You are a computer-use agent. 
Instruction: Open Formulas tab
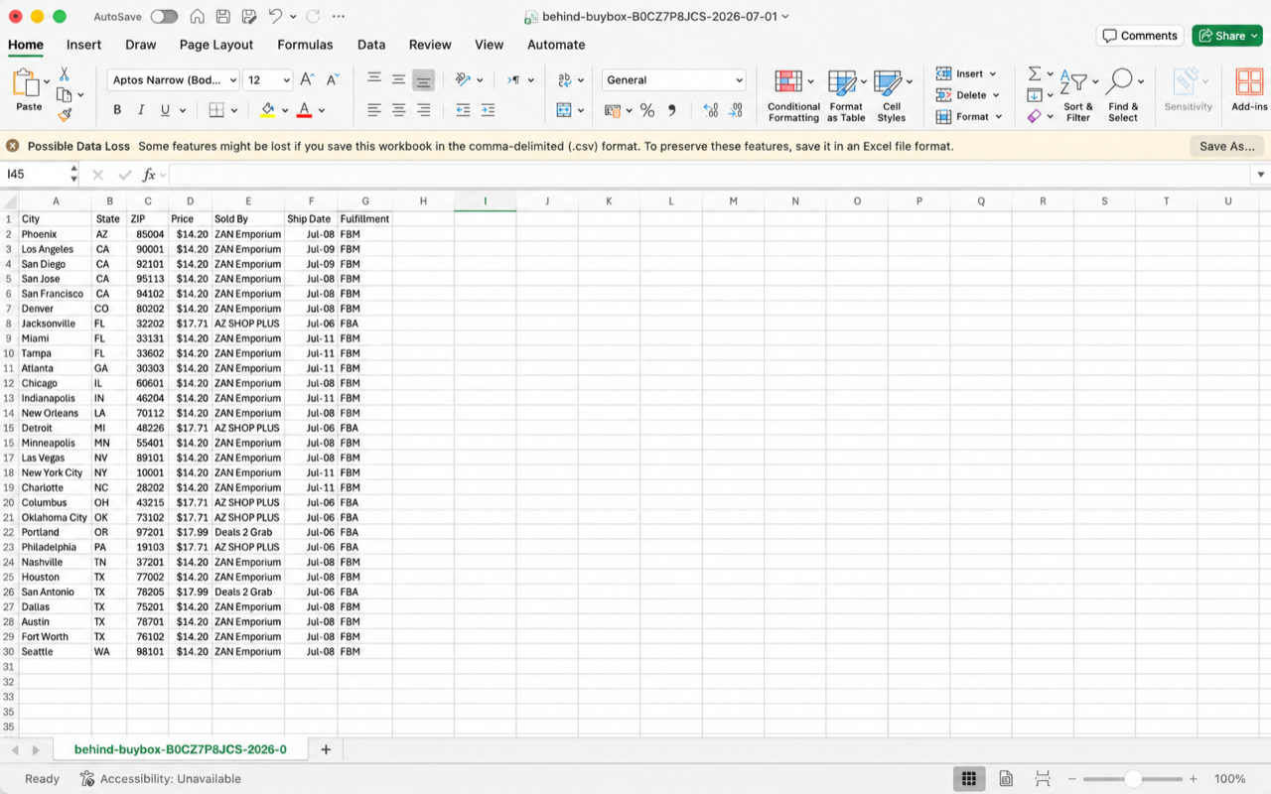coord(305,45)
